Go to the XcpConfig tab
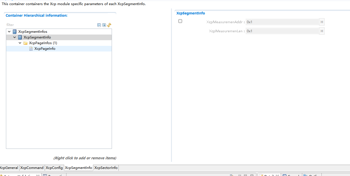The image size is (350, 176). (x=54, y=168)
